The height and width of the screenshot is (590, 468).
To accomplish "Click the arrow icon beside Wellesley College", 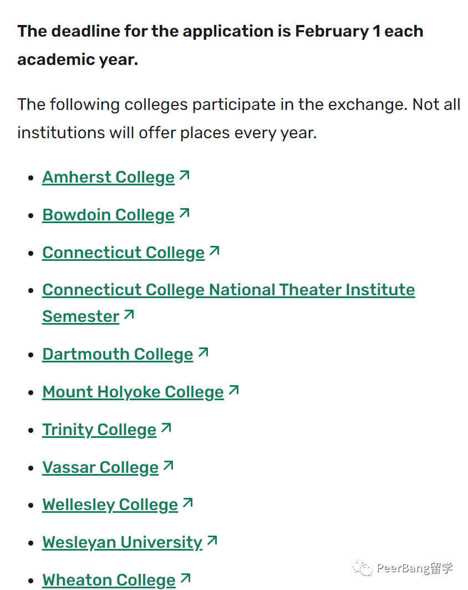I will point(187,503).
